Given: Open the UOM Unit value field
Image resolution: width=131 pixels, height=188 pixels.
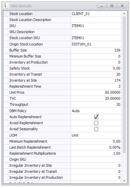Looking at the screenshot, I should point(96,135).
